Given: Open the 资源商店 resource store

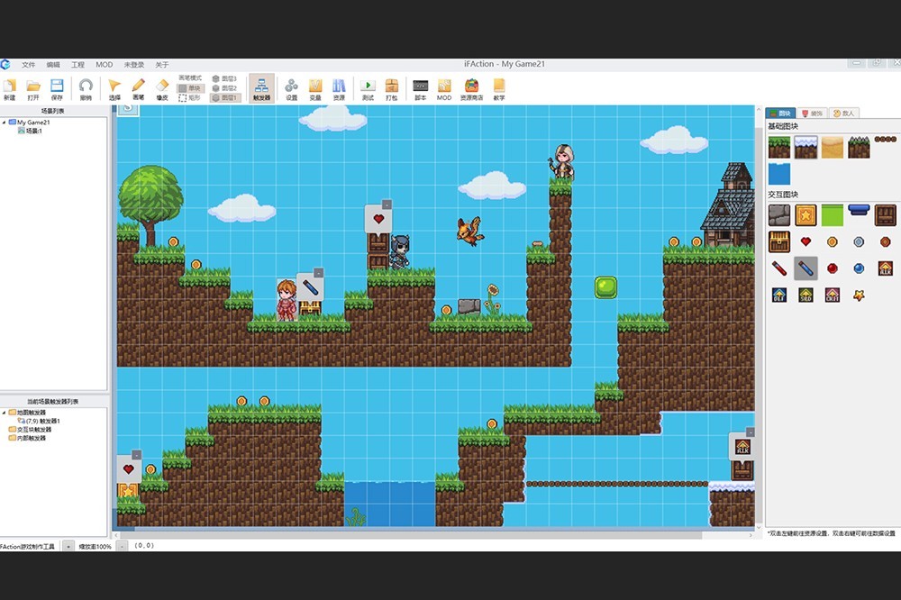Looking at the screenshot, I should [x=471, y=87].
